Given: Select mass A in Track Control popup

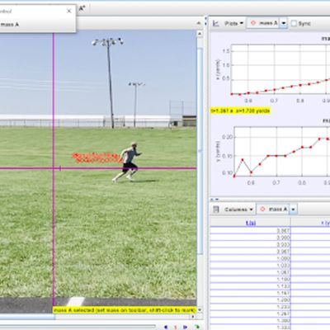Looking at the screenshot, I should coord(10,25).
